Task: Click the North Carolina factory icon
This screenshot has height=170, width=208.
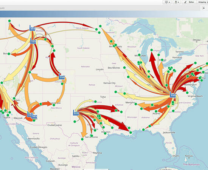Action: (x=173, y=95)
